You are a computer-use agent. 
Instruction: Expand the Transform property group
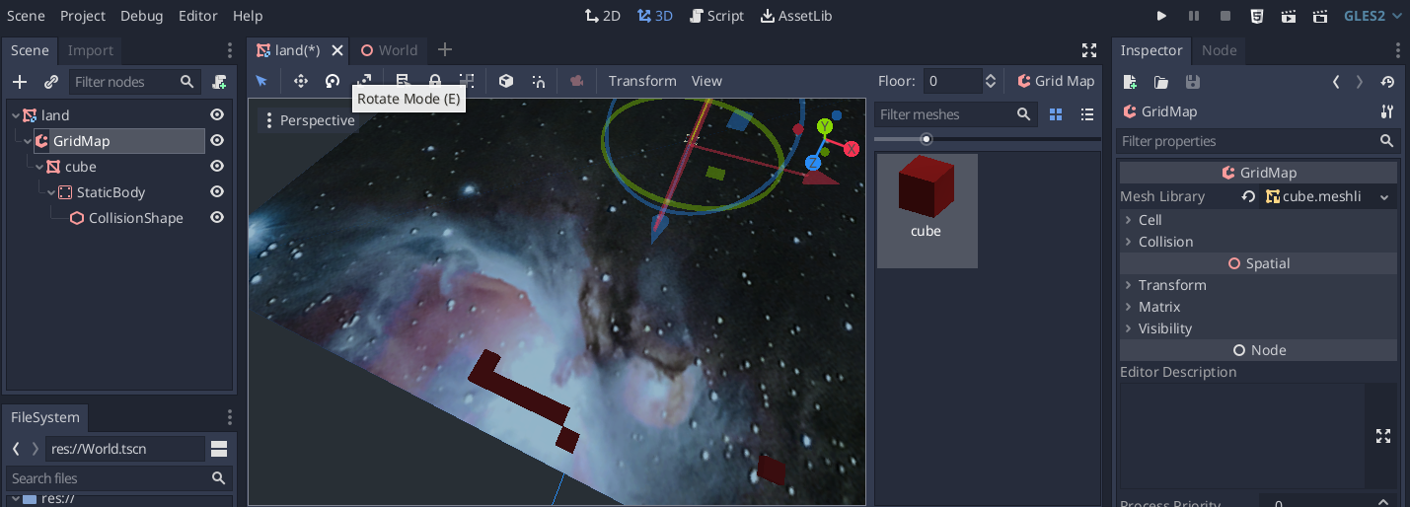[x=1258, y=285]
